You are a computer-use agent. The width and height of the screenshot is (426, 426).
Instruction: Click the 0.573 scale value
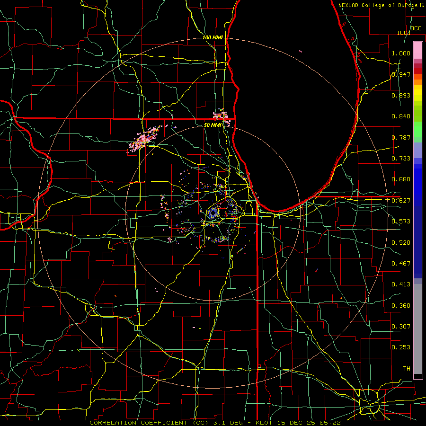pyautogui.click(x=401, y=222)
